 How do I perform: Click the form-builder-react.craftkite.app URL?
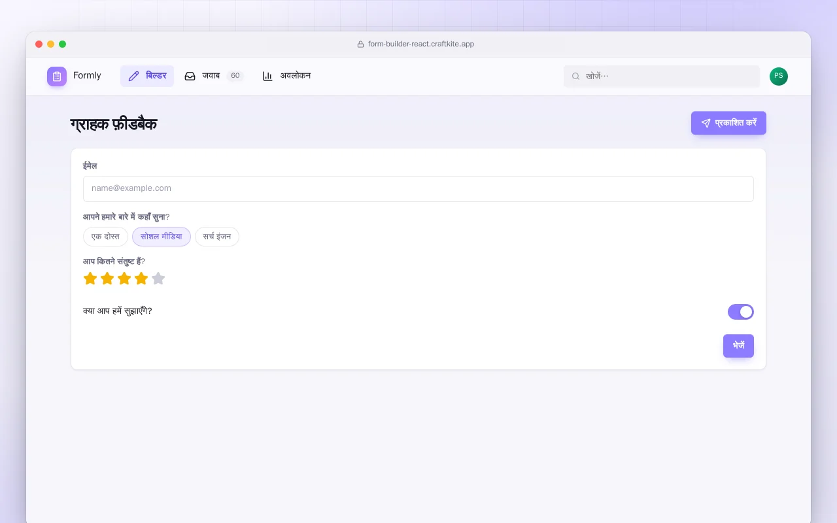coord(421,44)
